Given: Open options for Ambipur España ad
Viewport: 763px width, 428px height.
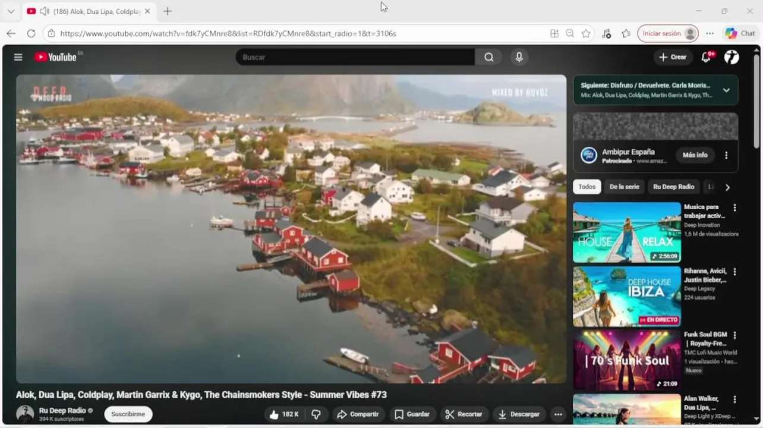Looking at the screenshot, I should pyautogui.click(x=726, y=155).
